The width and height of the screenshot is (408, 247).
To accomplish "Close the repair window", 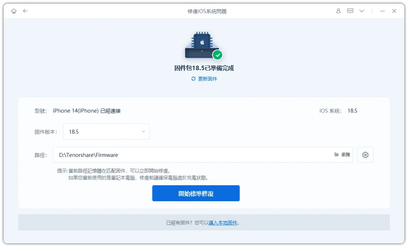I will coord(394,11).
